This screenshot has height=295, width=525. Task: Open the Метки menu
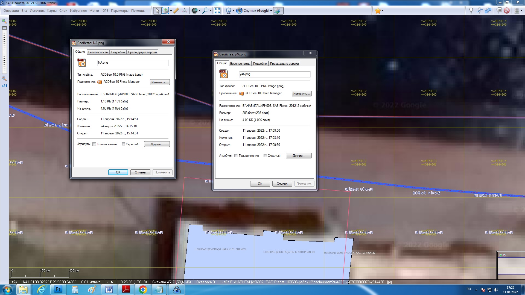94,11
